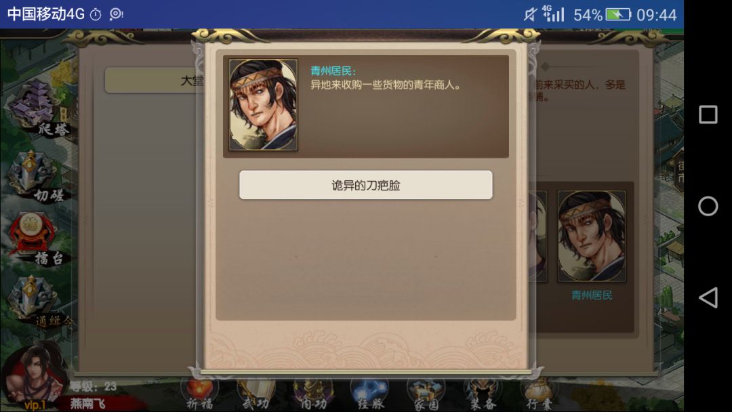Open the 内功 inner power icon
This screenshot has height=412, width=732.
(312, 394)
